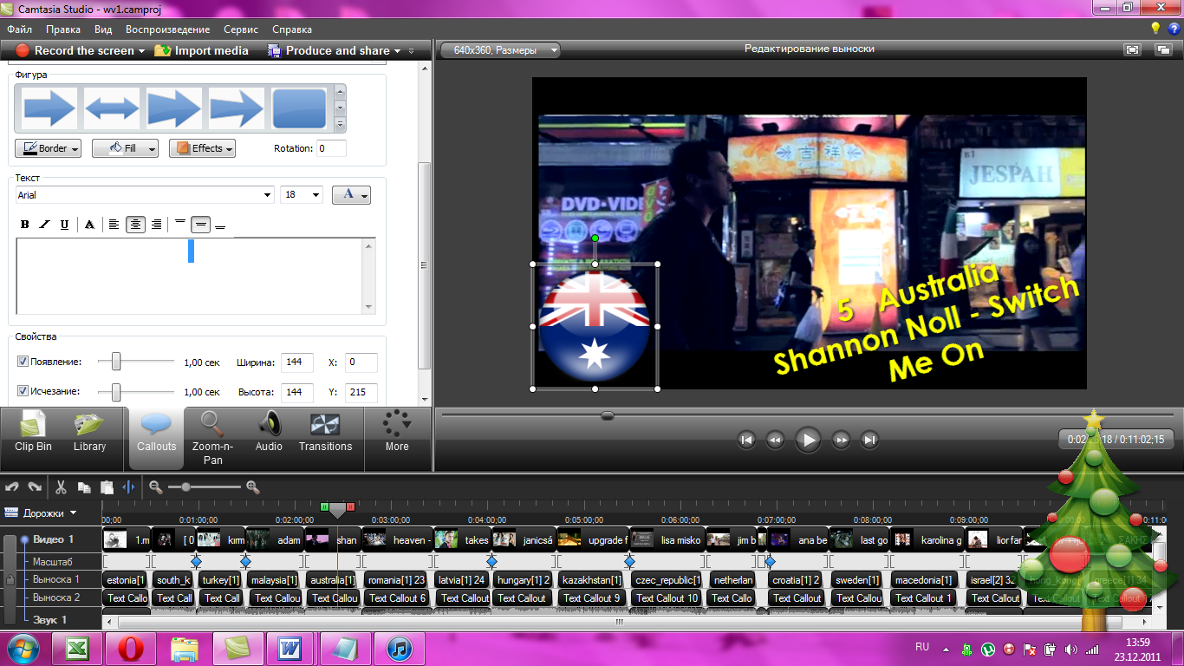Underline the callout text
This screenshot has height=666, width=1184.
pos(64,225)
